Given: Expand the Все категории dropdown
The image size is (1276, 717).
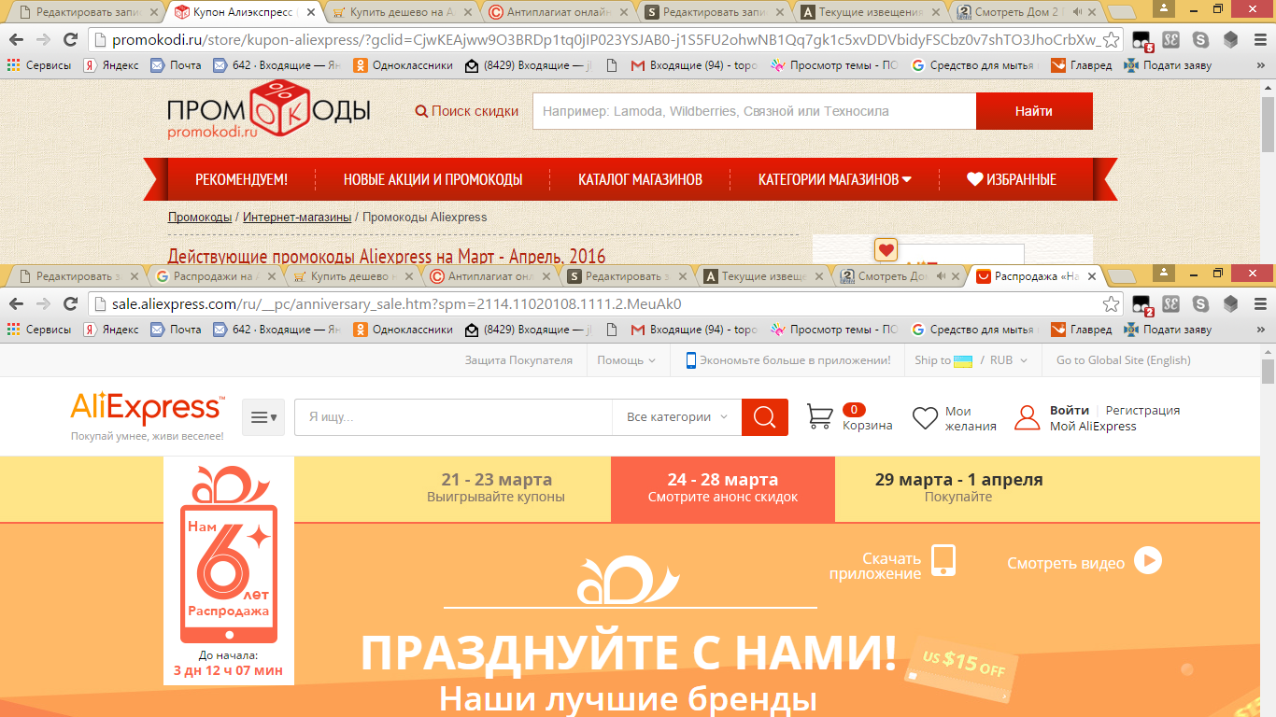Looking at the screenshot, I should click(x=677, y=417).
